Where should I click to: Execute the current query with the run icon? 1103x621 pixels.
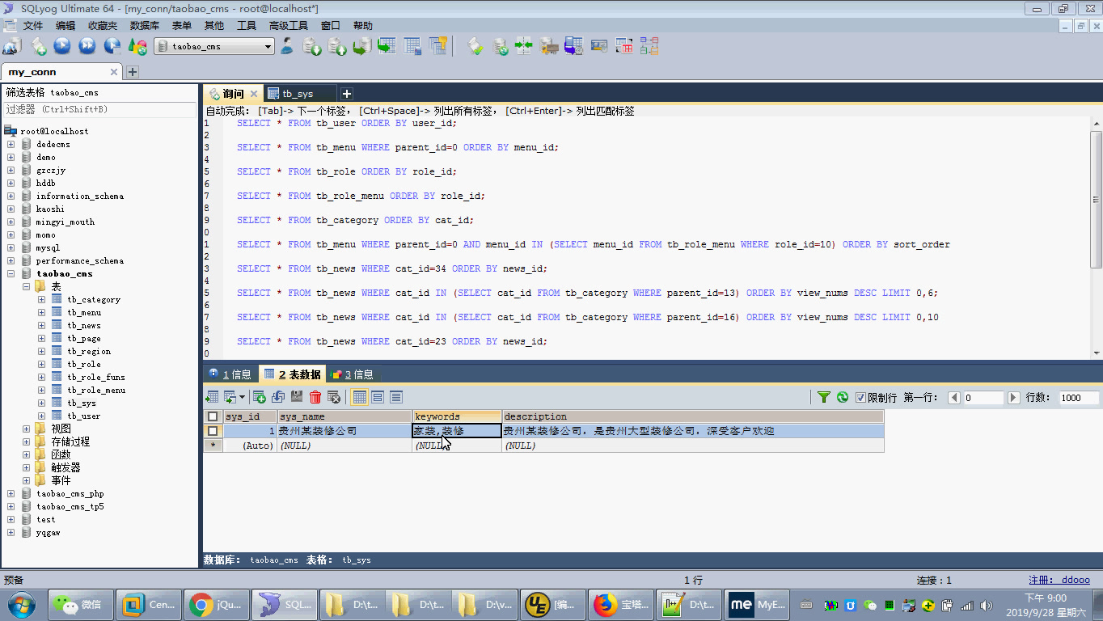click(60, 46)
